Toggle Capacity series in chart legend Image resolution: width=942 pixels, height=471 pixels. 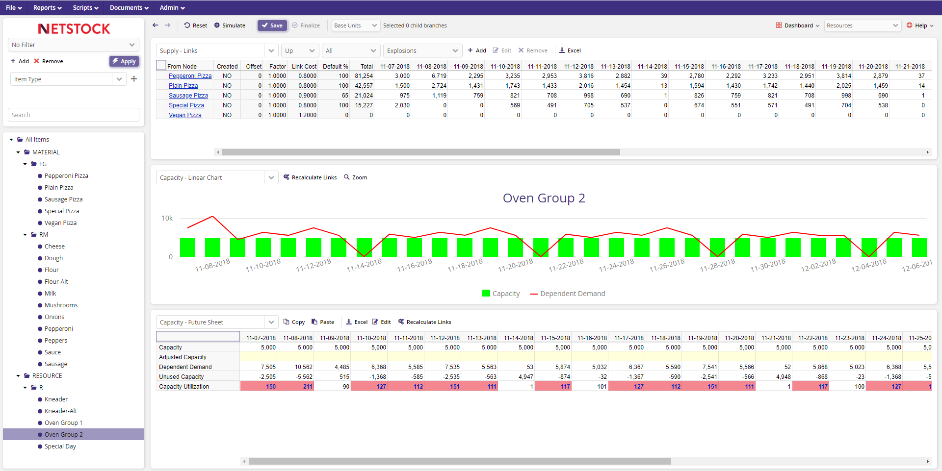501,294
